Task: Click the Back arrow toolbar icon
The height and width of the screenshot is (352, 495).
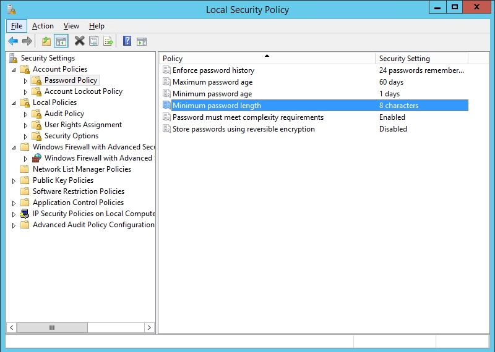Action: click(13, 41)
